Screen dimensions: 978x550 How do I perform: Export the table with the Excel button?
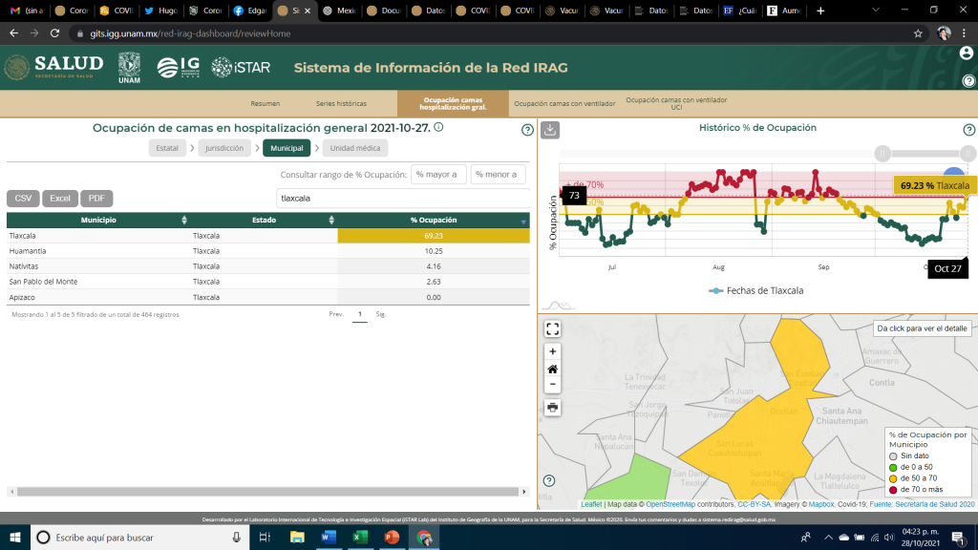(60, 199)
